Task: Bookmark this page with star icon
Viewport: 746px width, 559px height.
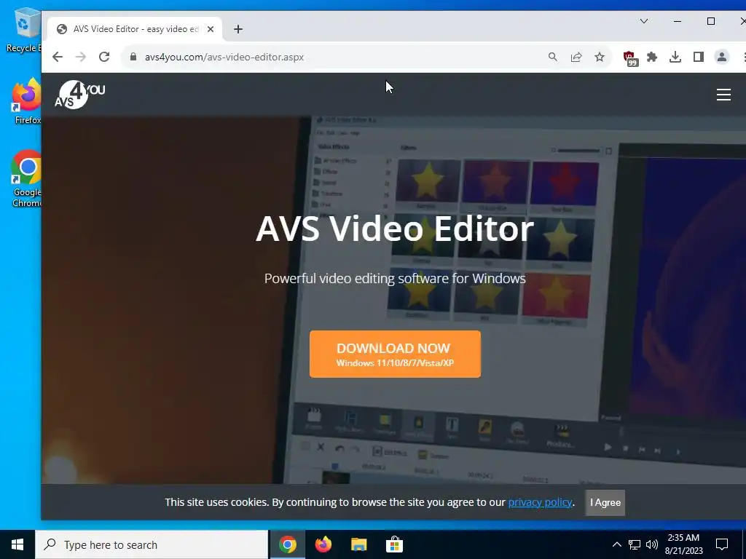Action: pos(600,57)
